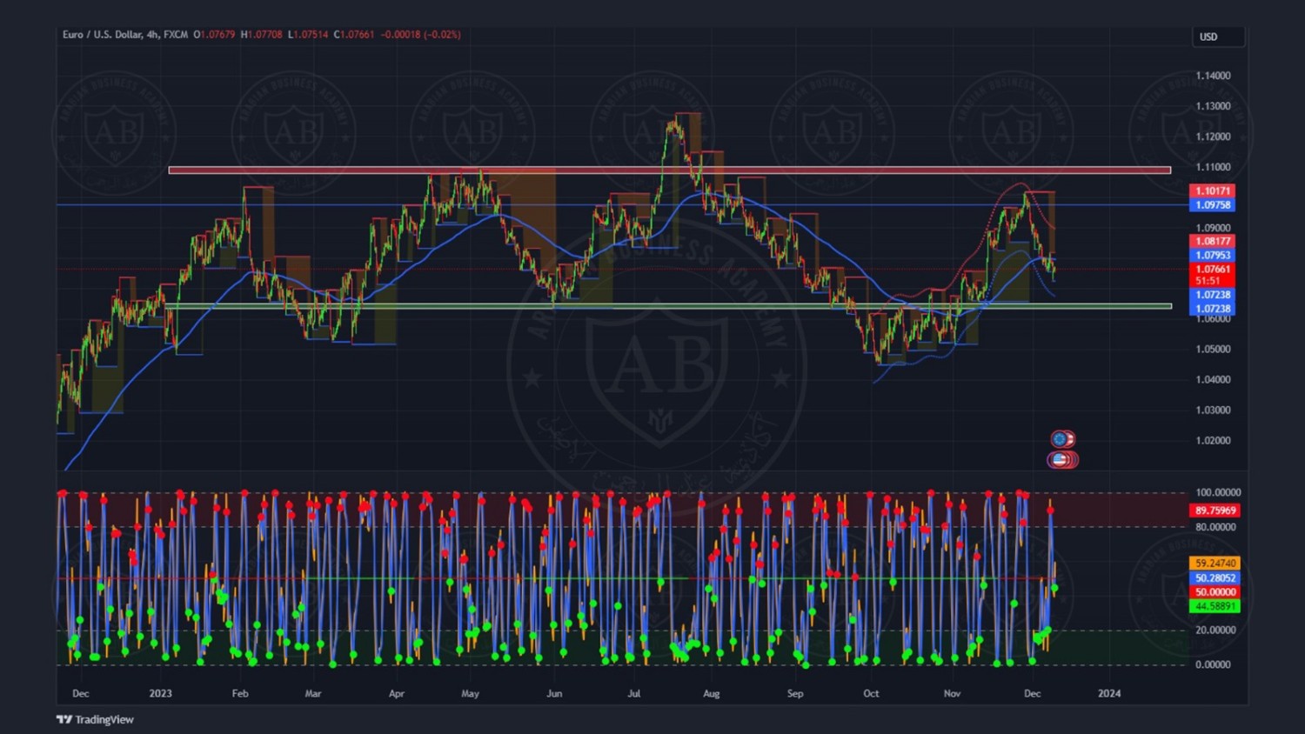The height and width of the screenshot is (734, 1305).
Task: Click the Oct label on time axis
Action: (871, 694)
